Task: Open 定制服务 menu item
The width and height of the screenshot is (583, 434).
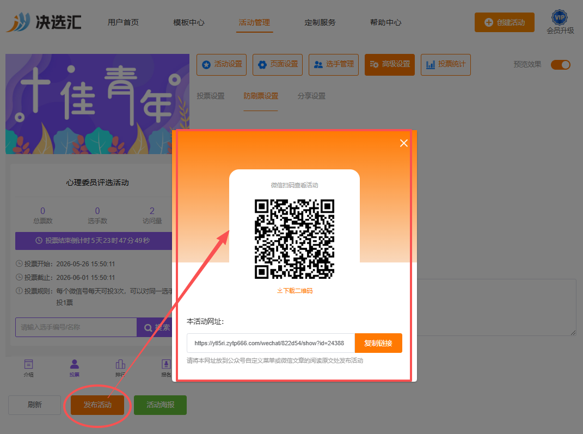Action: click(320, 22)
